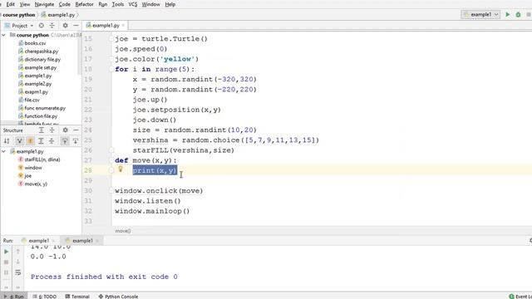Open the Refactor menu
Viewport: 532px width, 299px height.
84,4
